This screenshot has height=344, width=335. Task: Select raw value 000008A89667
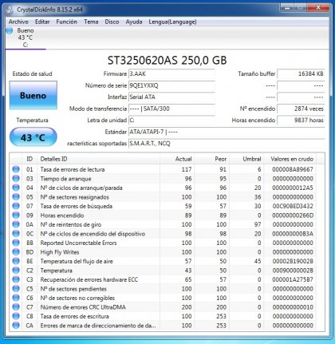(x=293, y=169)
